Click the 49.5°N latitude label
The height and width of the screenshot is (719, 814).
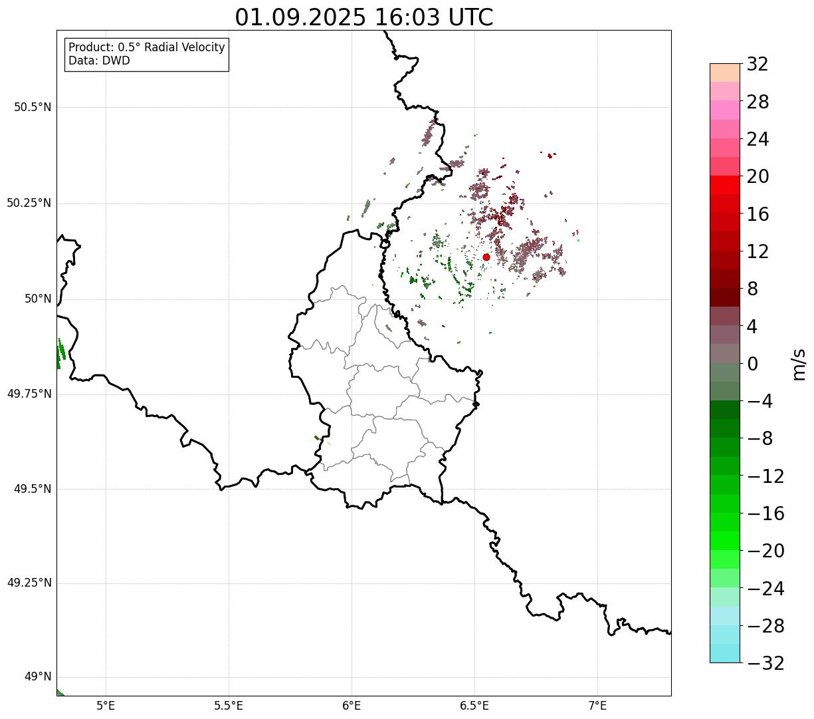coord(32,489)
